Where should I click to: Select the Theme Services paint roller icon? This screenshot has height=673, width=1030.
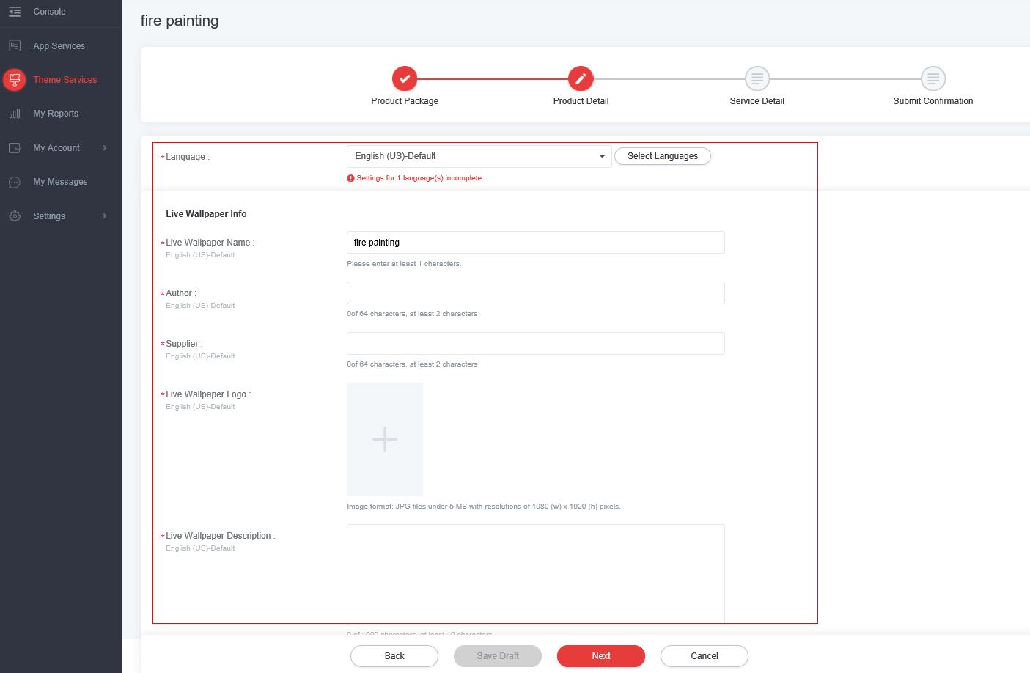click(x=15, y=80)
